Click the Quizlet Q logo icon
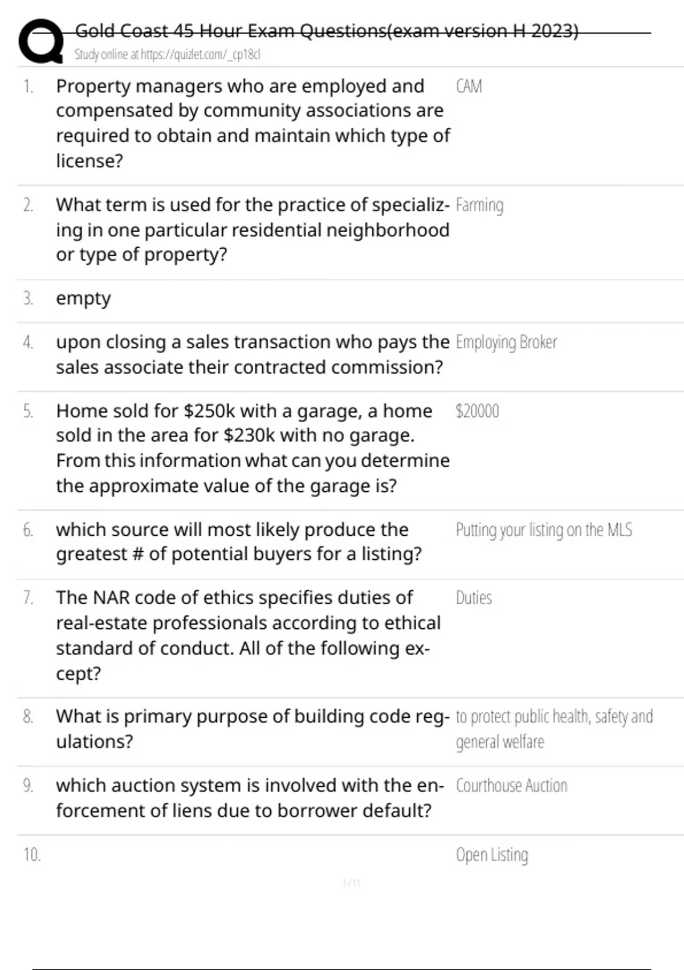684x970 pixels. (40, 41)
